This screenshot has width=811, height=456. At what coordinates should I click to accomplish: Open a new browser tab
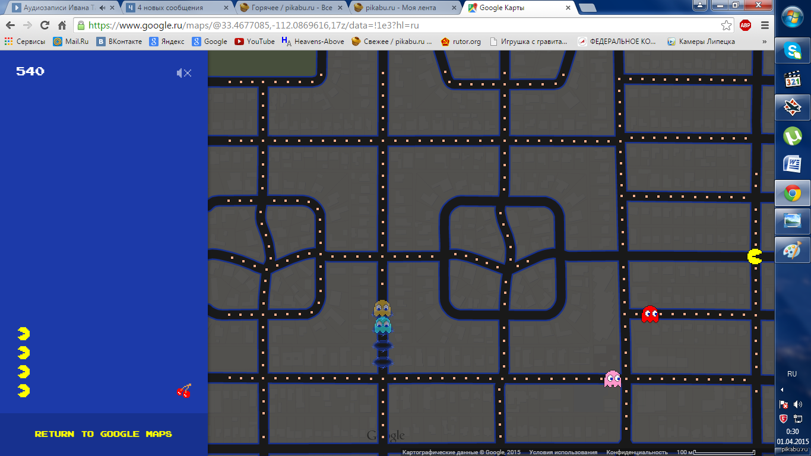588,8
